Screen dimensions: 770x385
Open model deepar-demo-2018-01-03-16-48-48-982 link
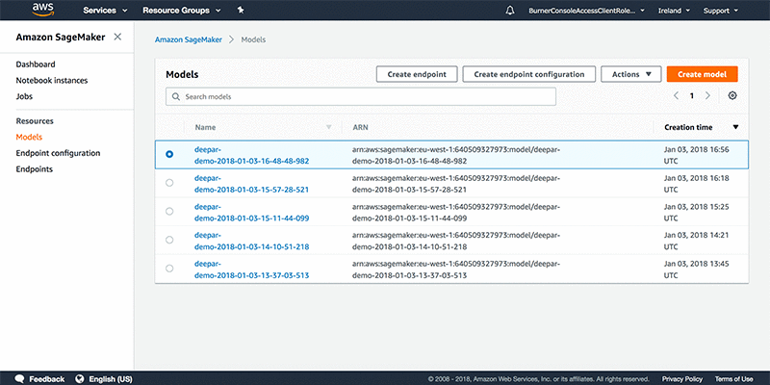(x=251, y=155)
